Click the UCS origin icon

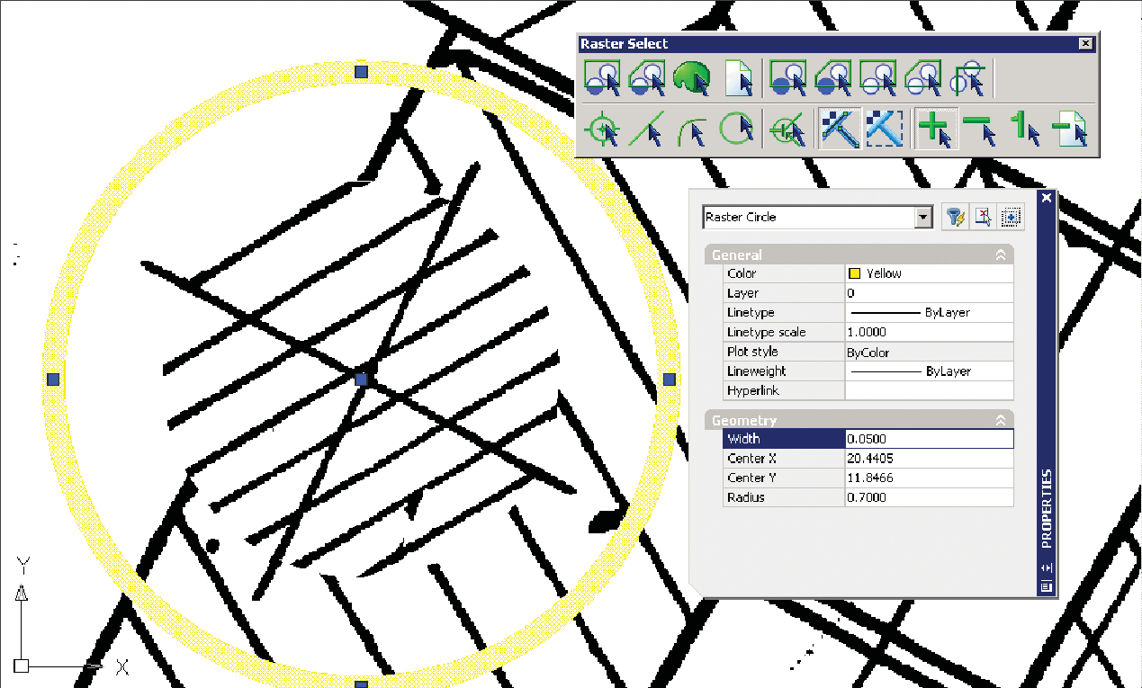pos(22,666)
